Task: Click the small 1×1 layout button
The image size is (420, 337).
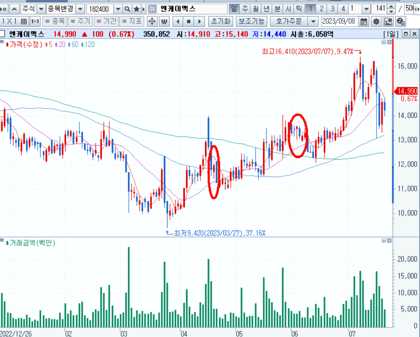Action: click(x=35, y=21)
